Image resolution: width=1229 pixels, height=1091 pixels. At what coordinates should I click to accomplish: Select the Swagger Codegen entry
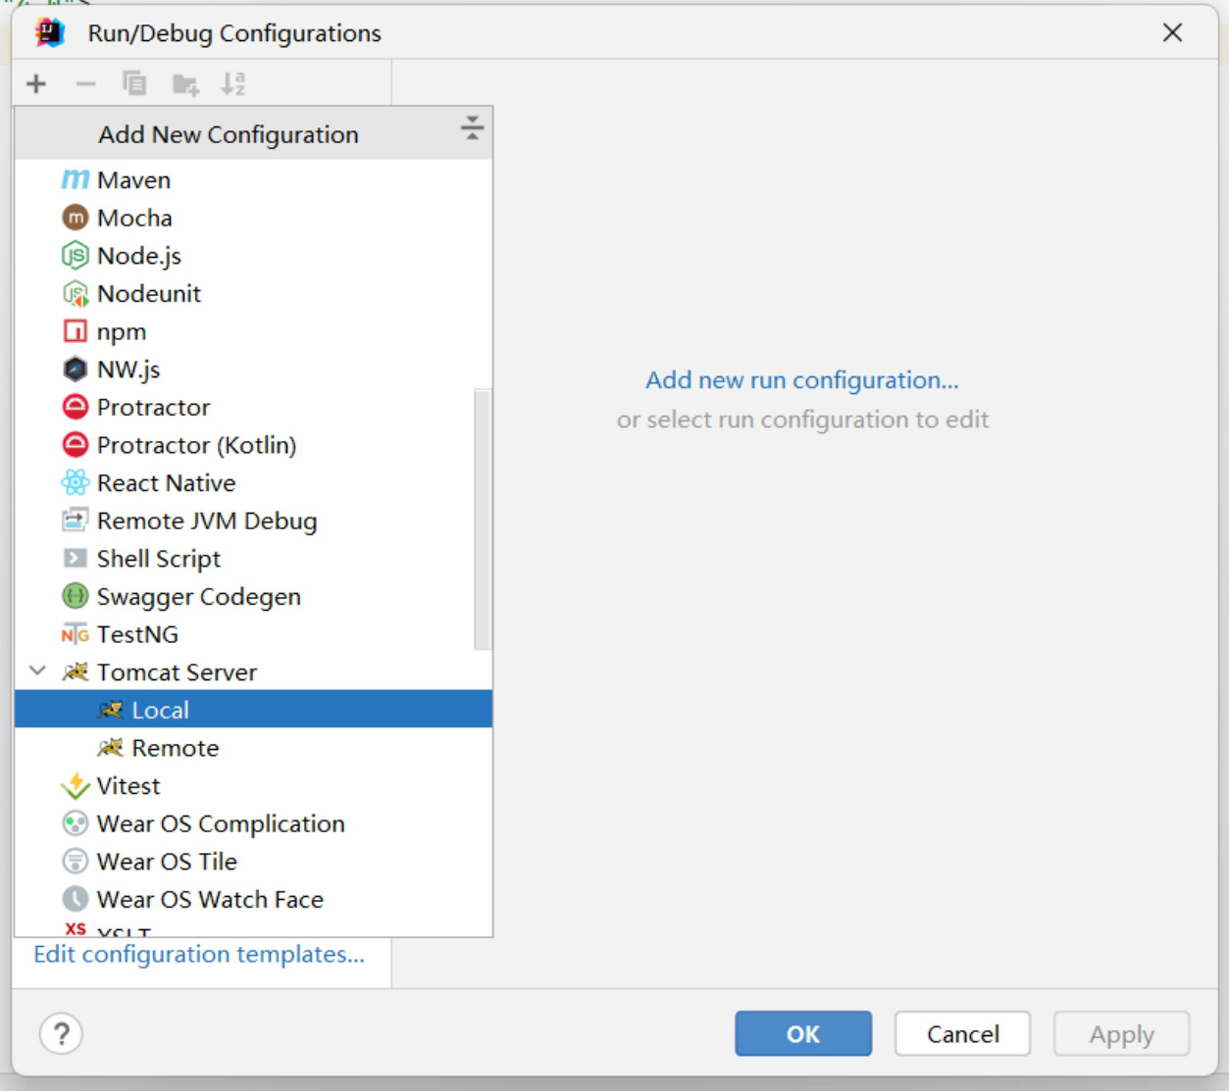(x=198, y=597)
